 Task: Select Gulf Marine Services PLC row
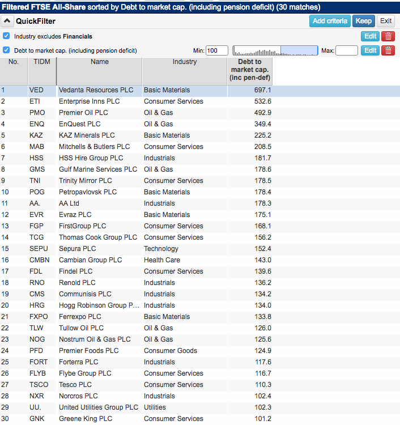tap(200, 169)
